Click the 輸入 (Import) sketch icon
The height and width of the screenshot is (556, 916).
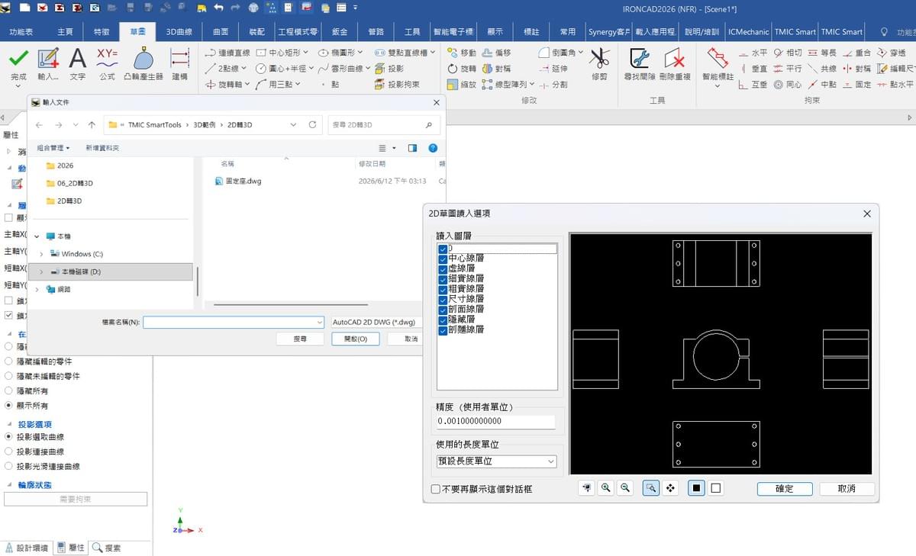(48, 59)
